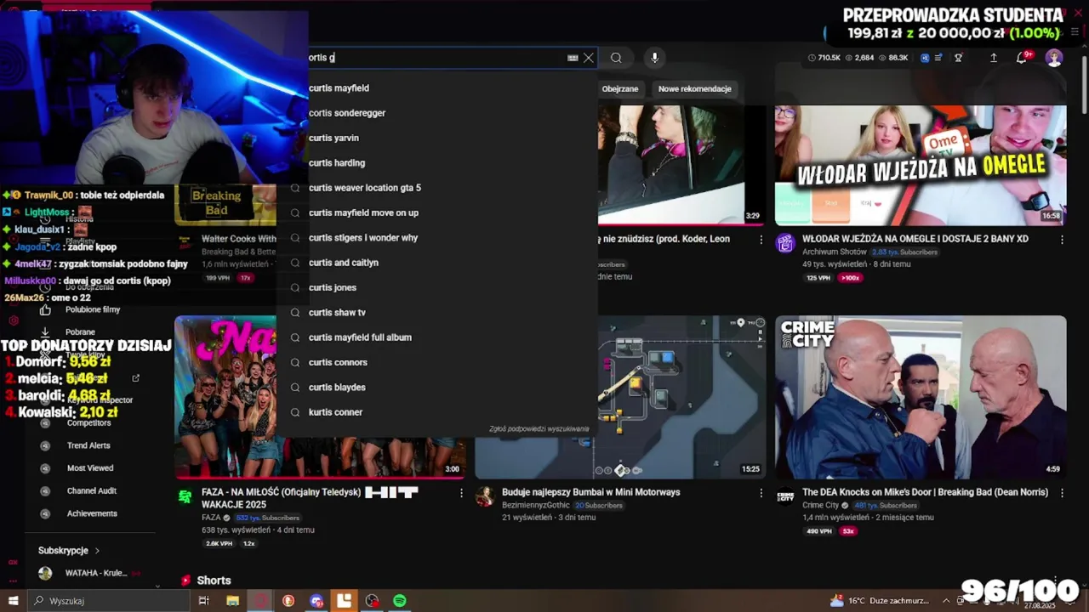The image size is (1089, 612).
Task: Open the Windows Start menu
Action: 13,601
